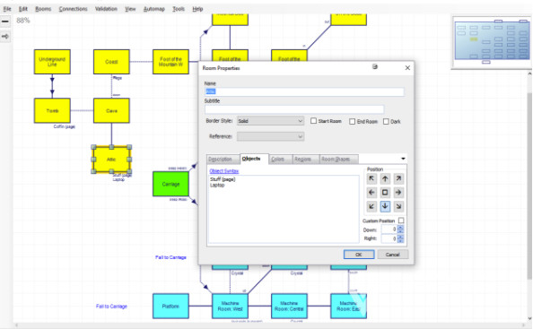Choose the top-left diagonal position arrow
The height and width of the screenshot is (329, 533).
[371, 178]
